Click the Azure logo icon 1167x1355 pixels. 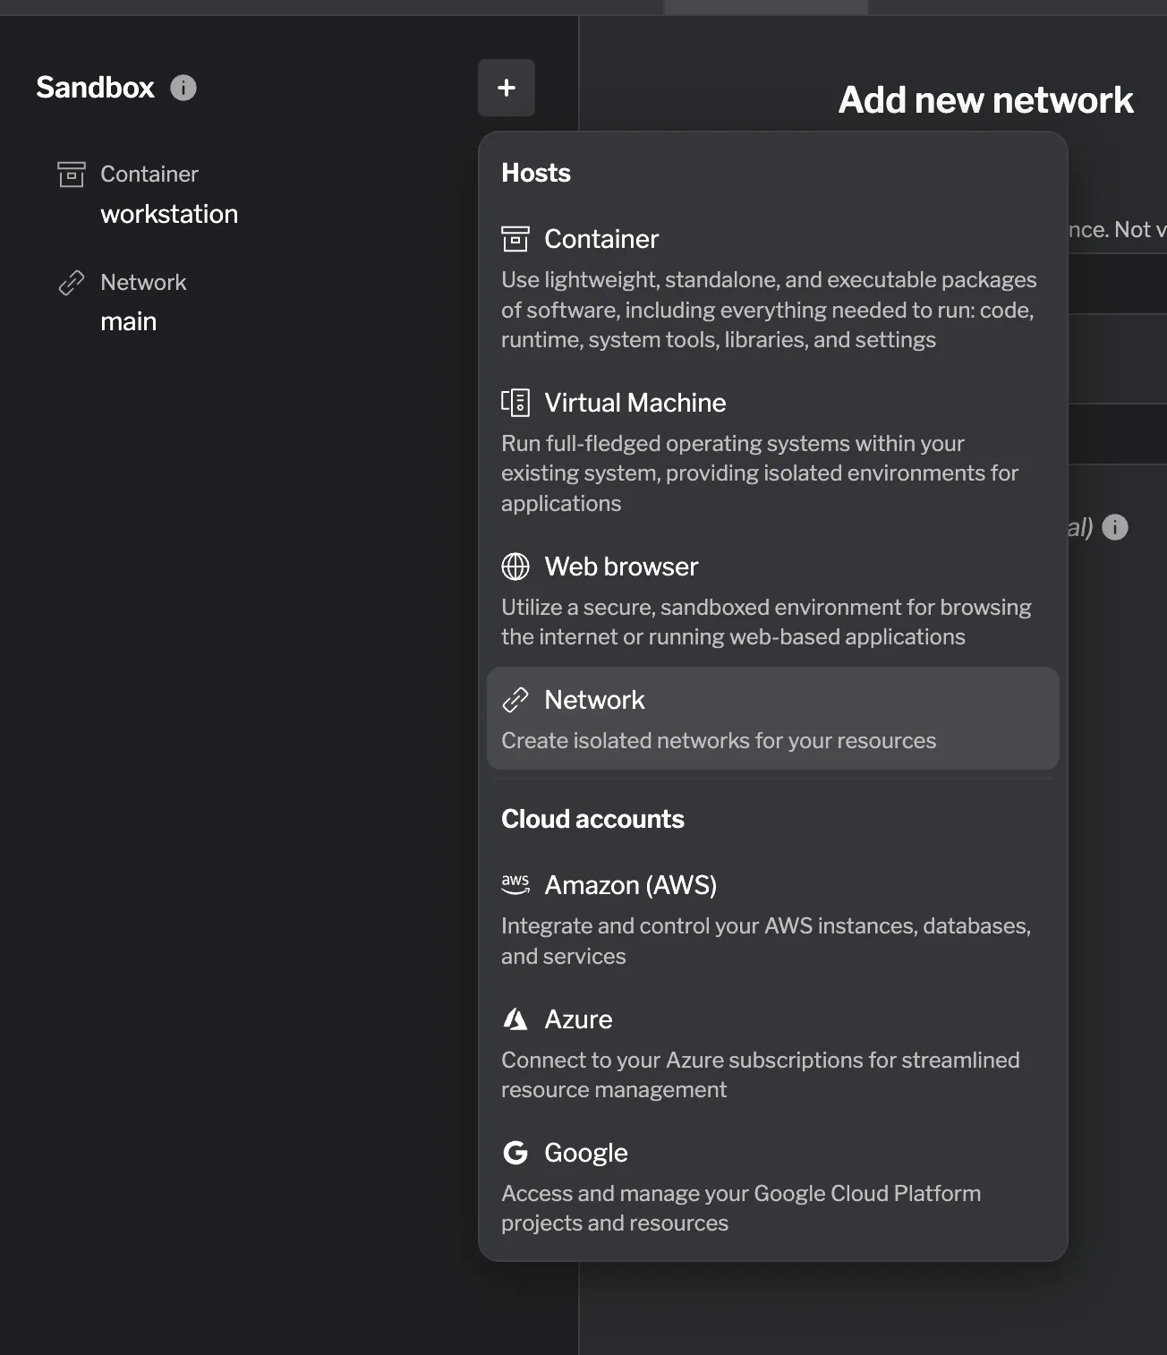pyautogui.click(x=515, y=1018)
